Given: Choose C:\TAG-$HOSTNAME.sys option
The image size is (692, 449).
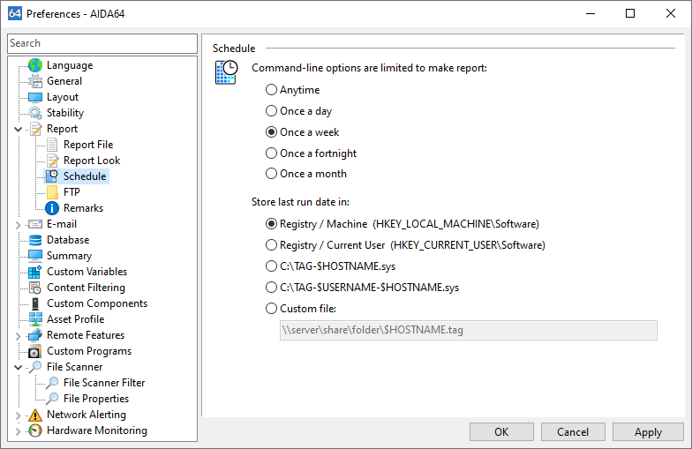Looking at the screenshot, I should [330, 266].
